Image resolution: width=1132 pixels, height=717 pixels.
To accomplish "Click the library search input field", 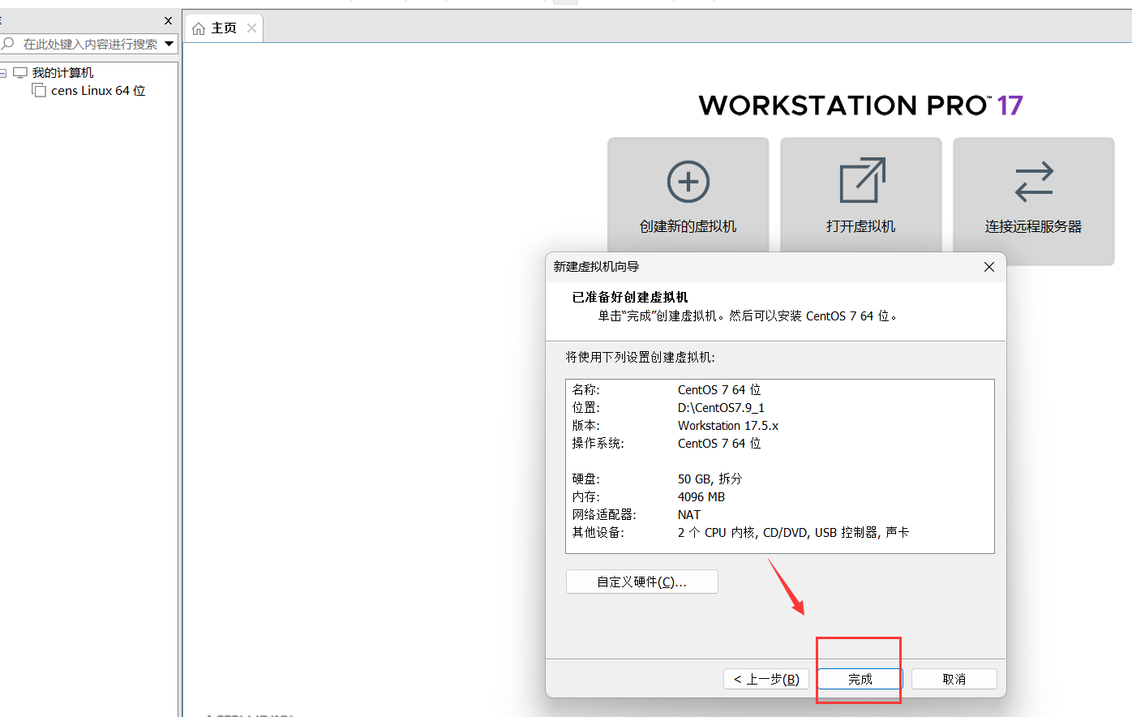I will (x=89, y=44).
